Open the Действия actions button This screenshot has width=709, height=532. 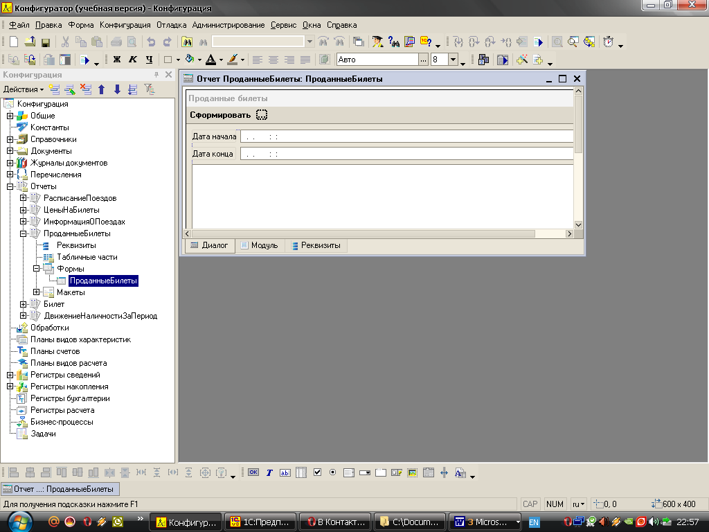coord(23,89)
